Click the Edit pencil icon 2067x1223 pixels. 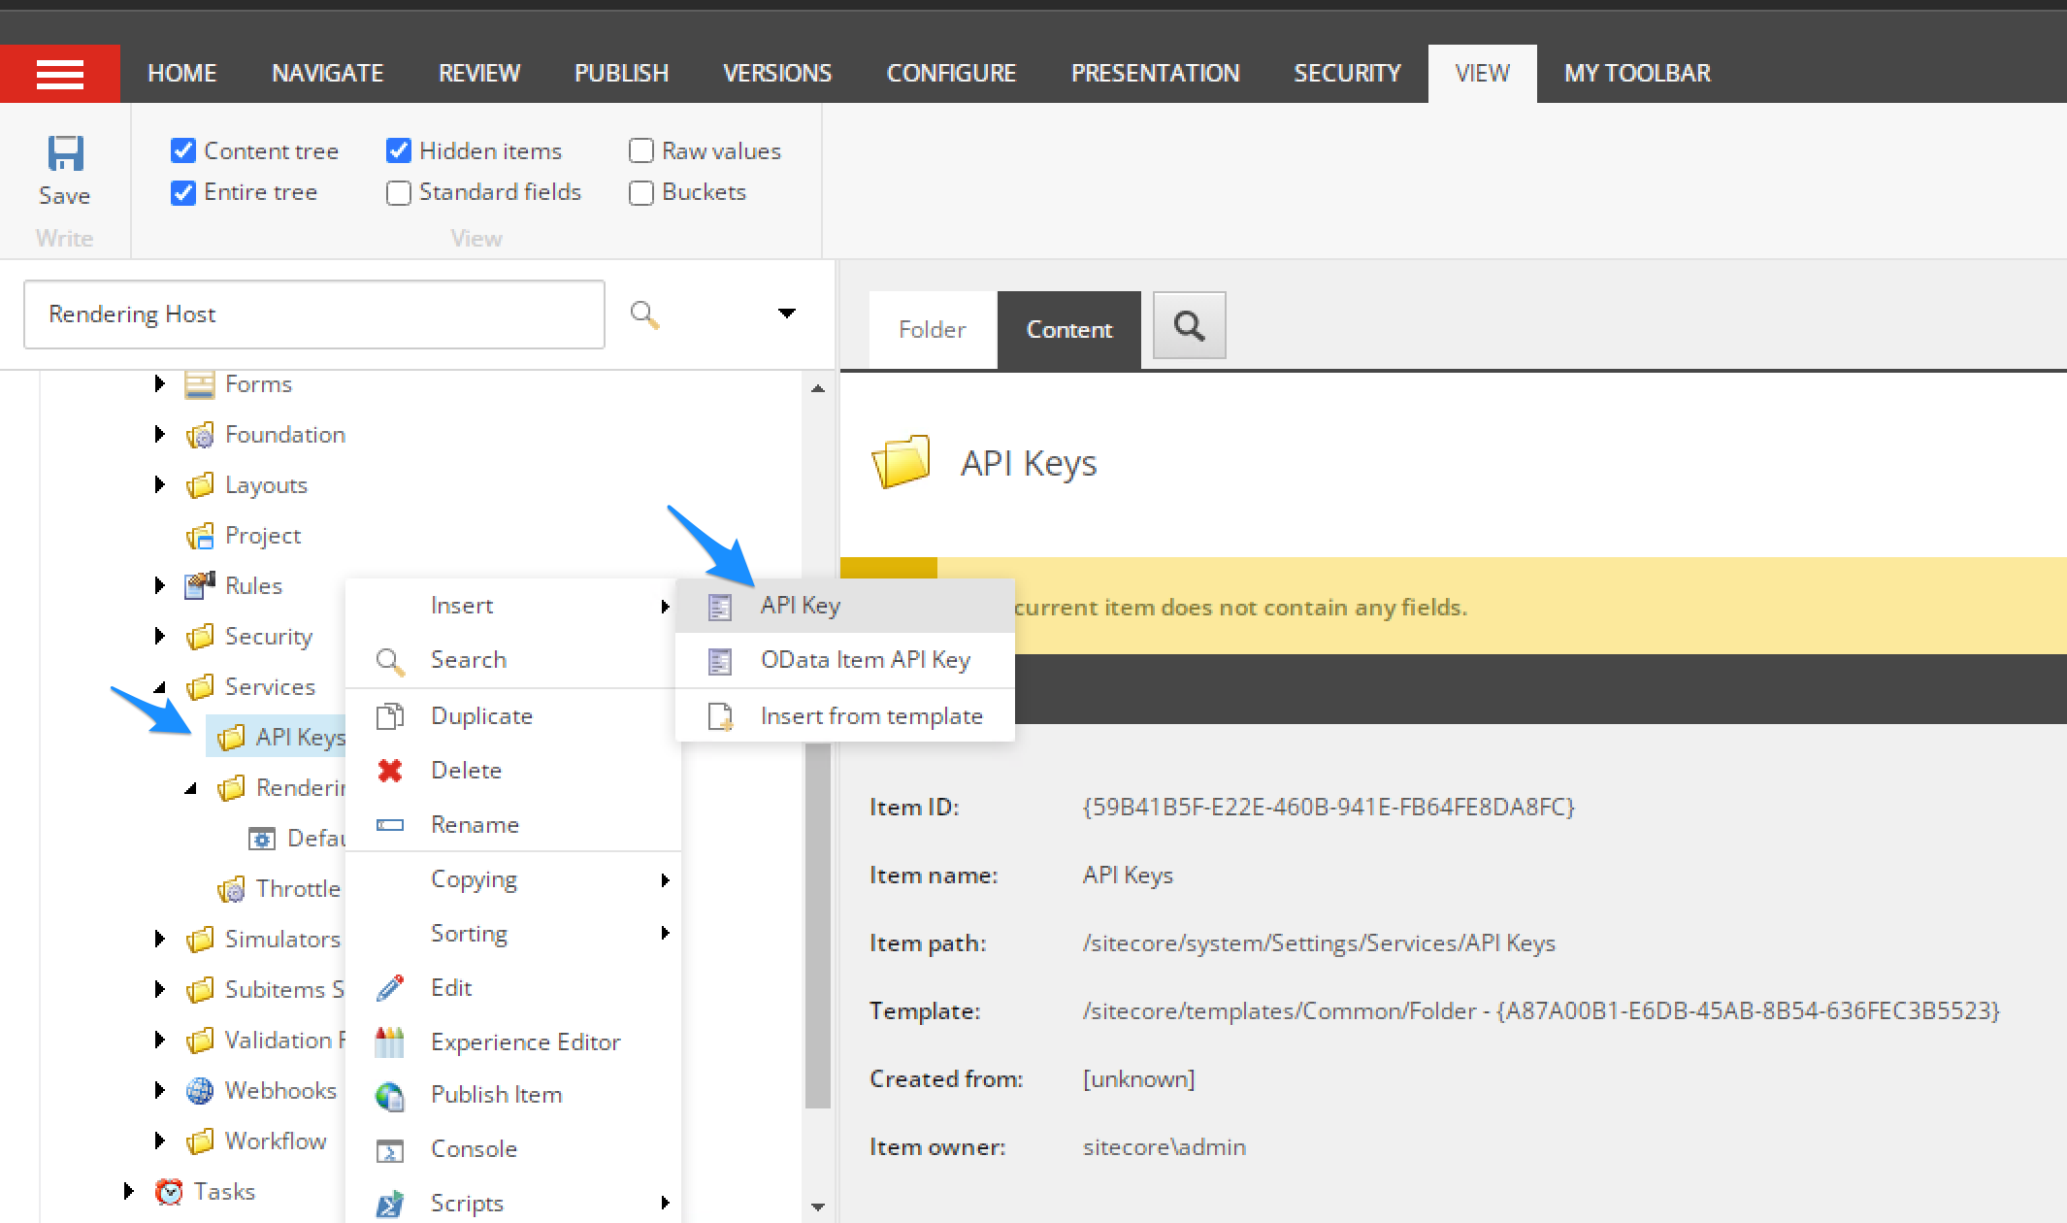[x=390, y=988]
